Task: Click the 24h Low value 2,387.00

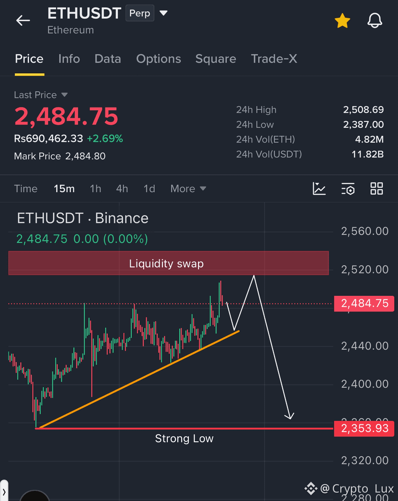Action: coord(363,124)
